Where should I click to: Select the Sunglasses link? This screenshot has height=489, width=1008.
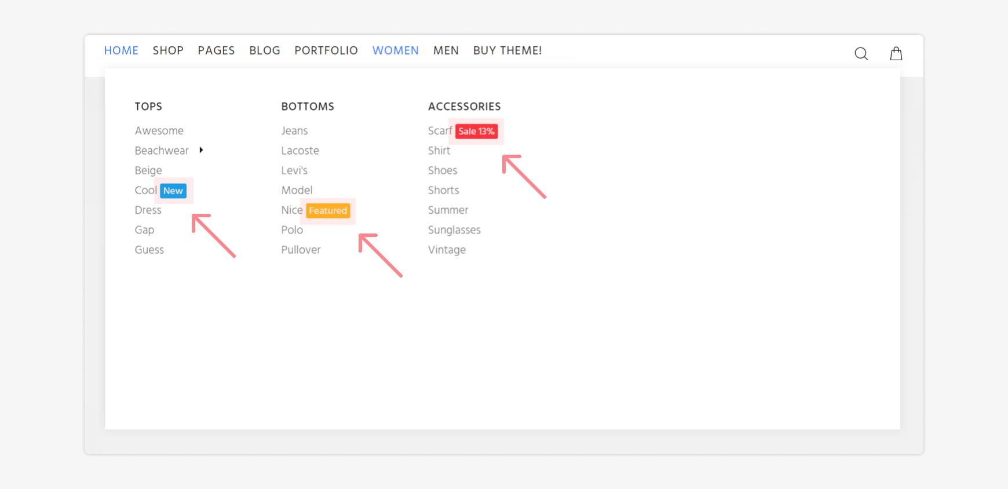coord(455,231)
